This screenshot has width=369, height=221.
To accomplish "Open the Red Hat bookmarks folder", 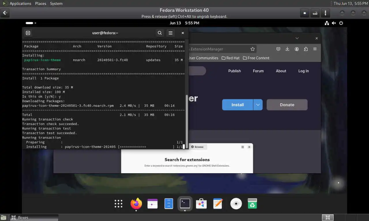I will [230, 58].
